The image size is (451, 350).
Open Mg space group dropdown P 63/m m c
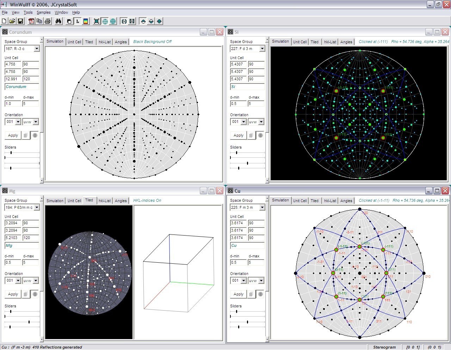point(37,207)
